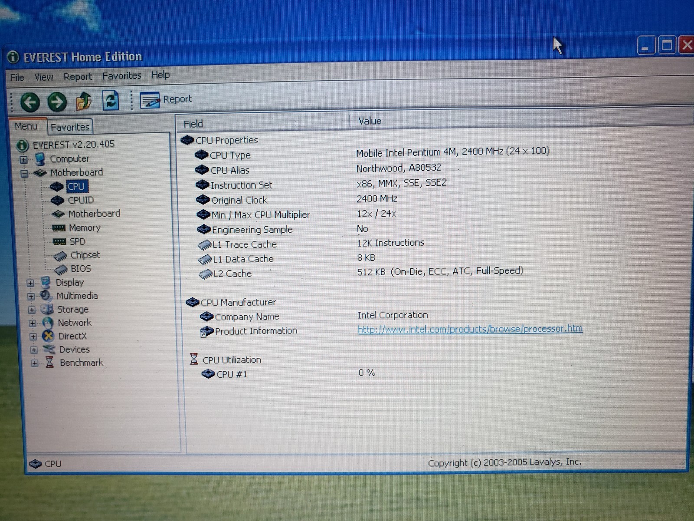Select the Devices icon

pos(49,350)
